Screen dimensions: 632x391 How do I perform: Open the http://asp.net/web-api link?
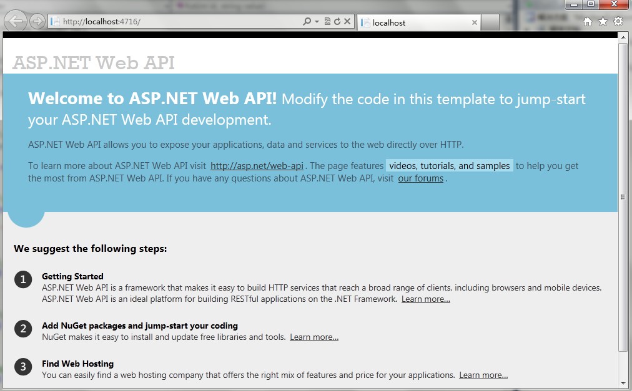click(257, 166)
